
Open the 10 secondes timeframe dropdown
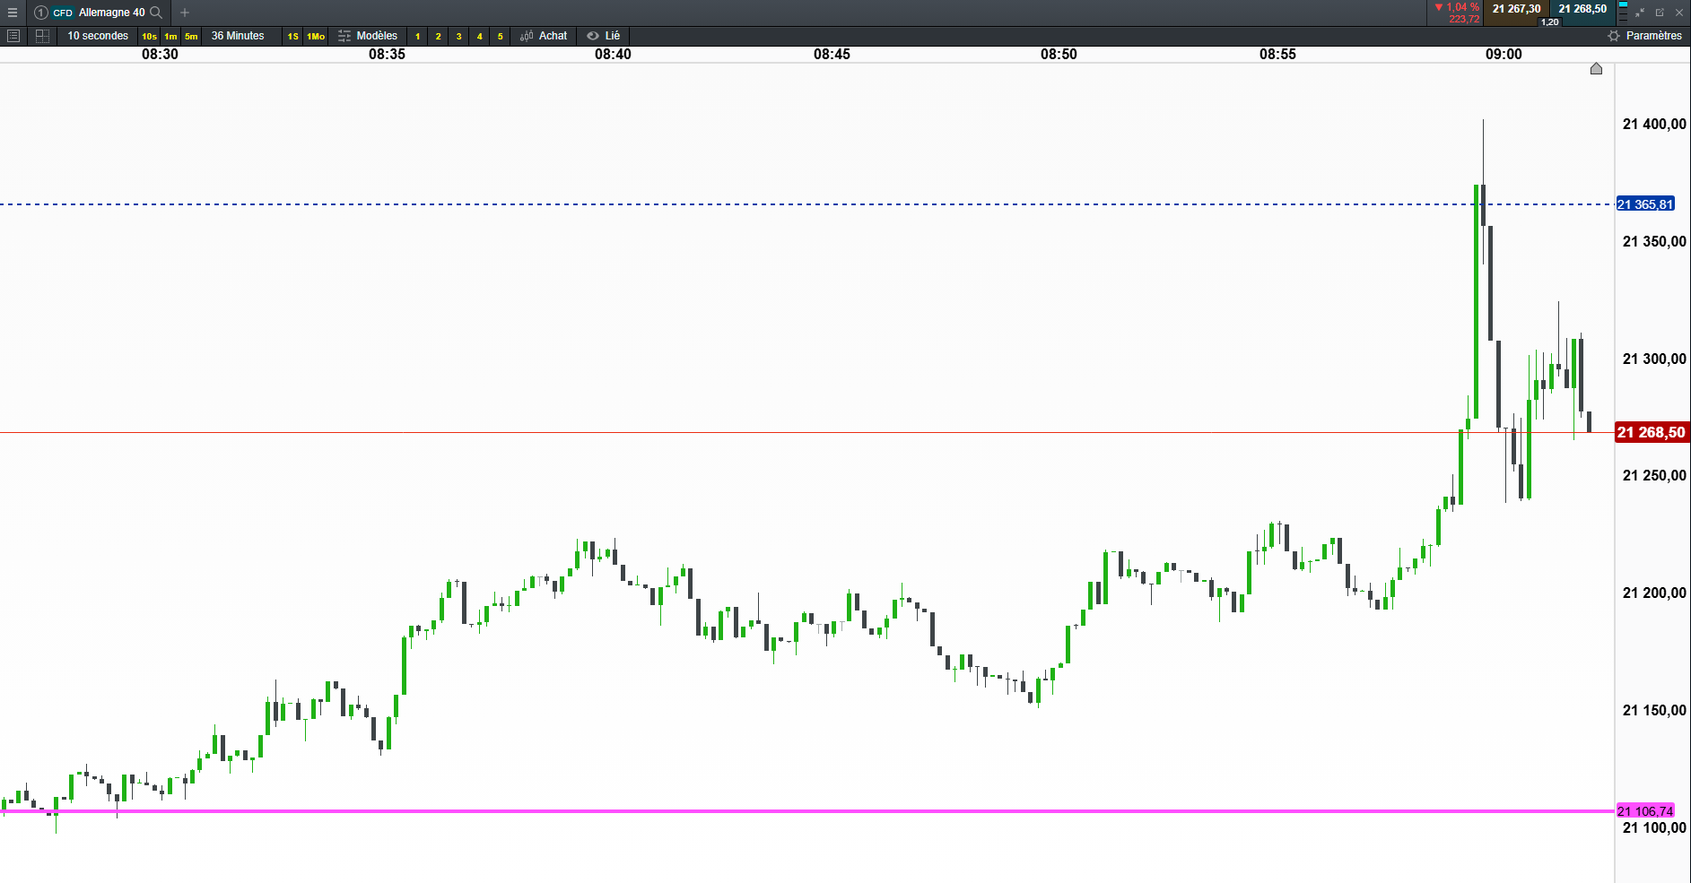[x=98, y=36]
